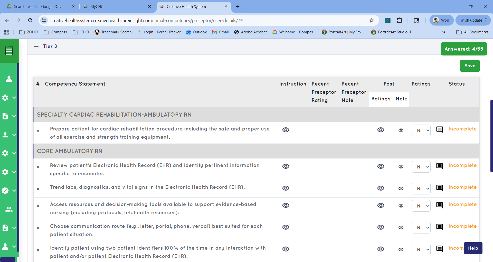Open comment note icon for Trend labs row

coord(440,188)
